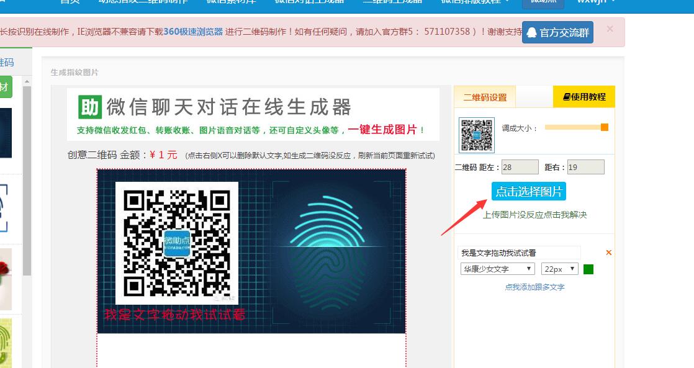Click the small QR code thumbnail in settings

coord(477,135)
